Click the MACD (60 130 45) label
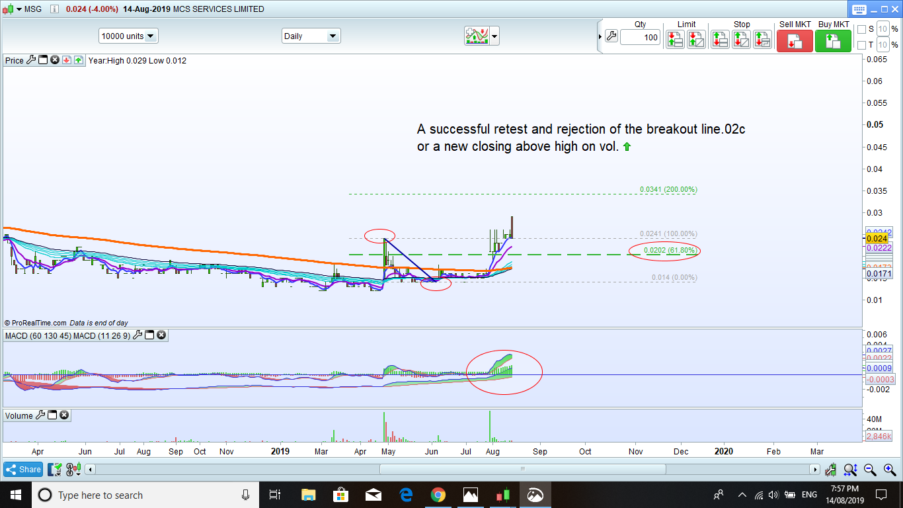 [38, 336]
